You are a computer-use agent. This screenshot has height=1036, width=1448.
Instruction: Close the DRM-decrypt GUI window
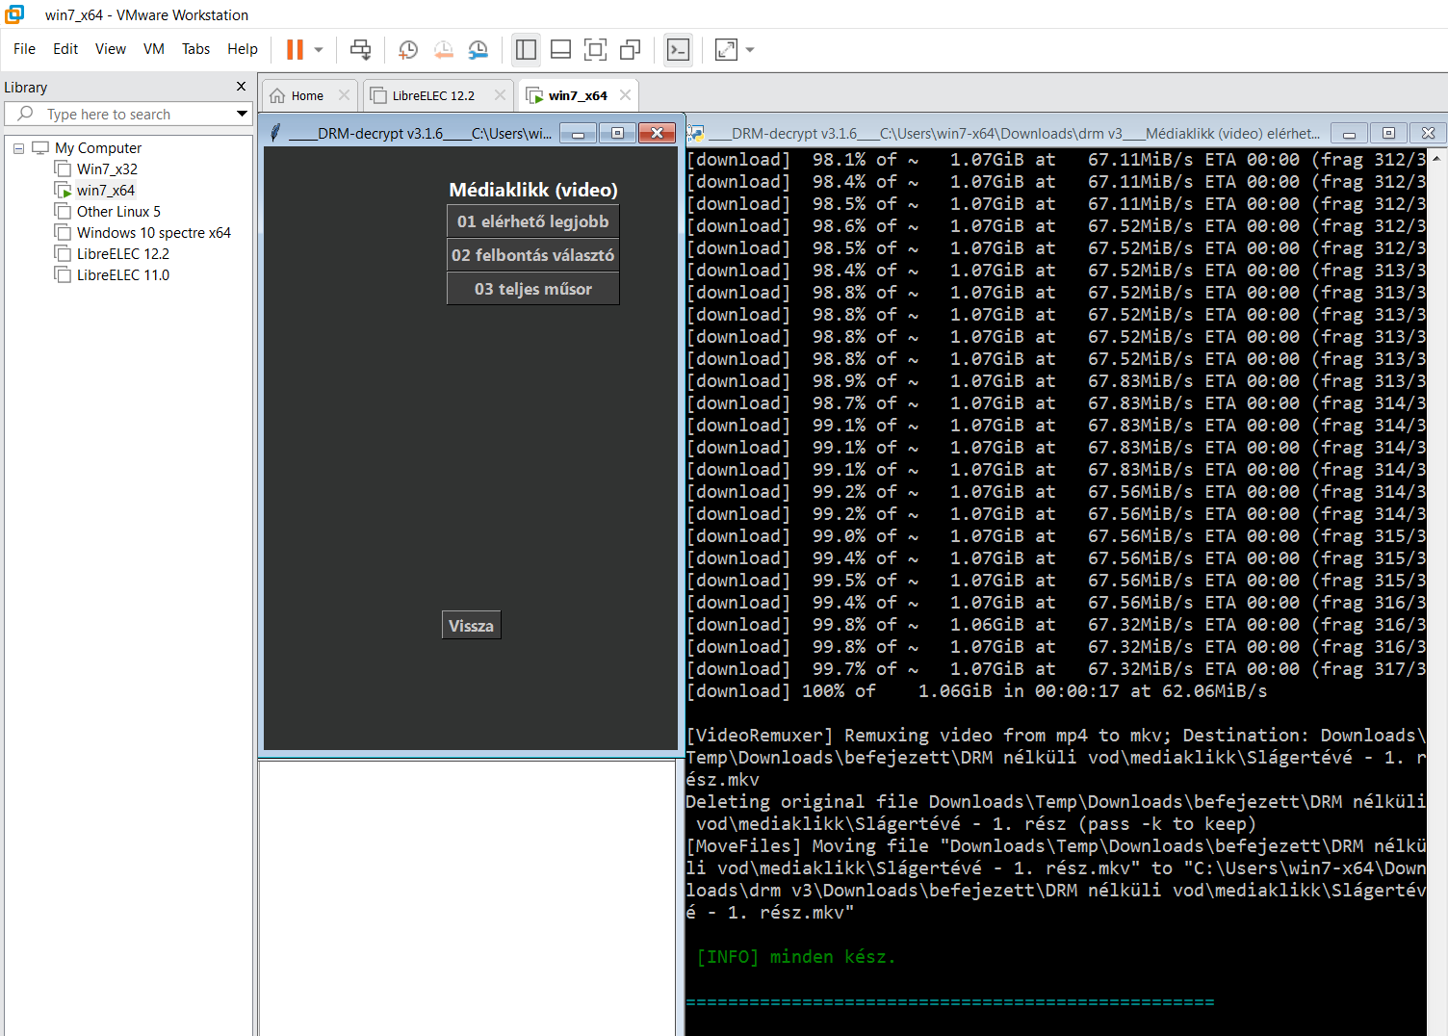coord(657,134)
